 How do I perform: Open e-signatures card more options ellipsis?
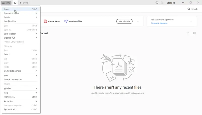191,21
